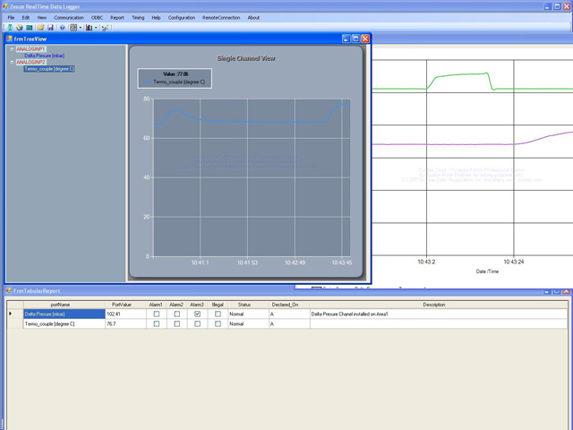This screenshot has height=430, width=573.
Task: Click the row header of the Termo_couple row
Action: (15, 323)
